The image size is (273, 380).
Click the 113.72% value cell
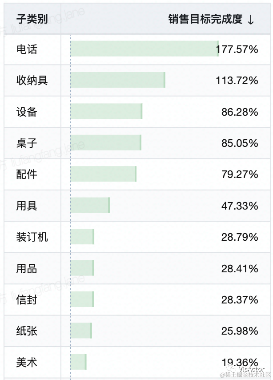(237, 81)
